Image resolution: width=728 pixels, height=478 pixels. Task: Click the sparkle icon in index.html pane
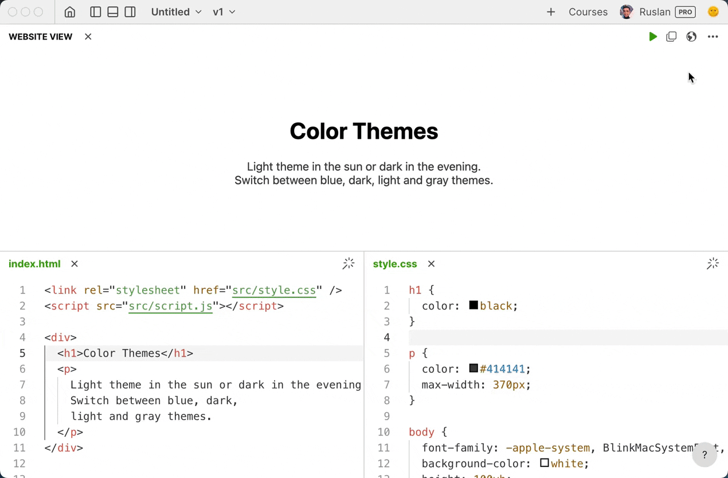tap(349, 264)
